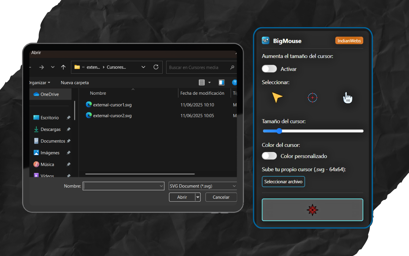Click the search magnifier icon
Screen dimensions: 409x256
[x=232, y=68]
